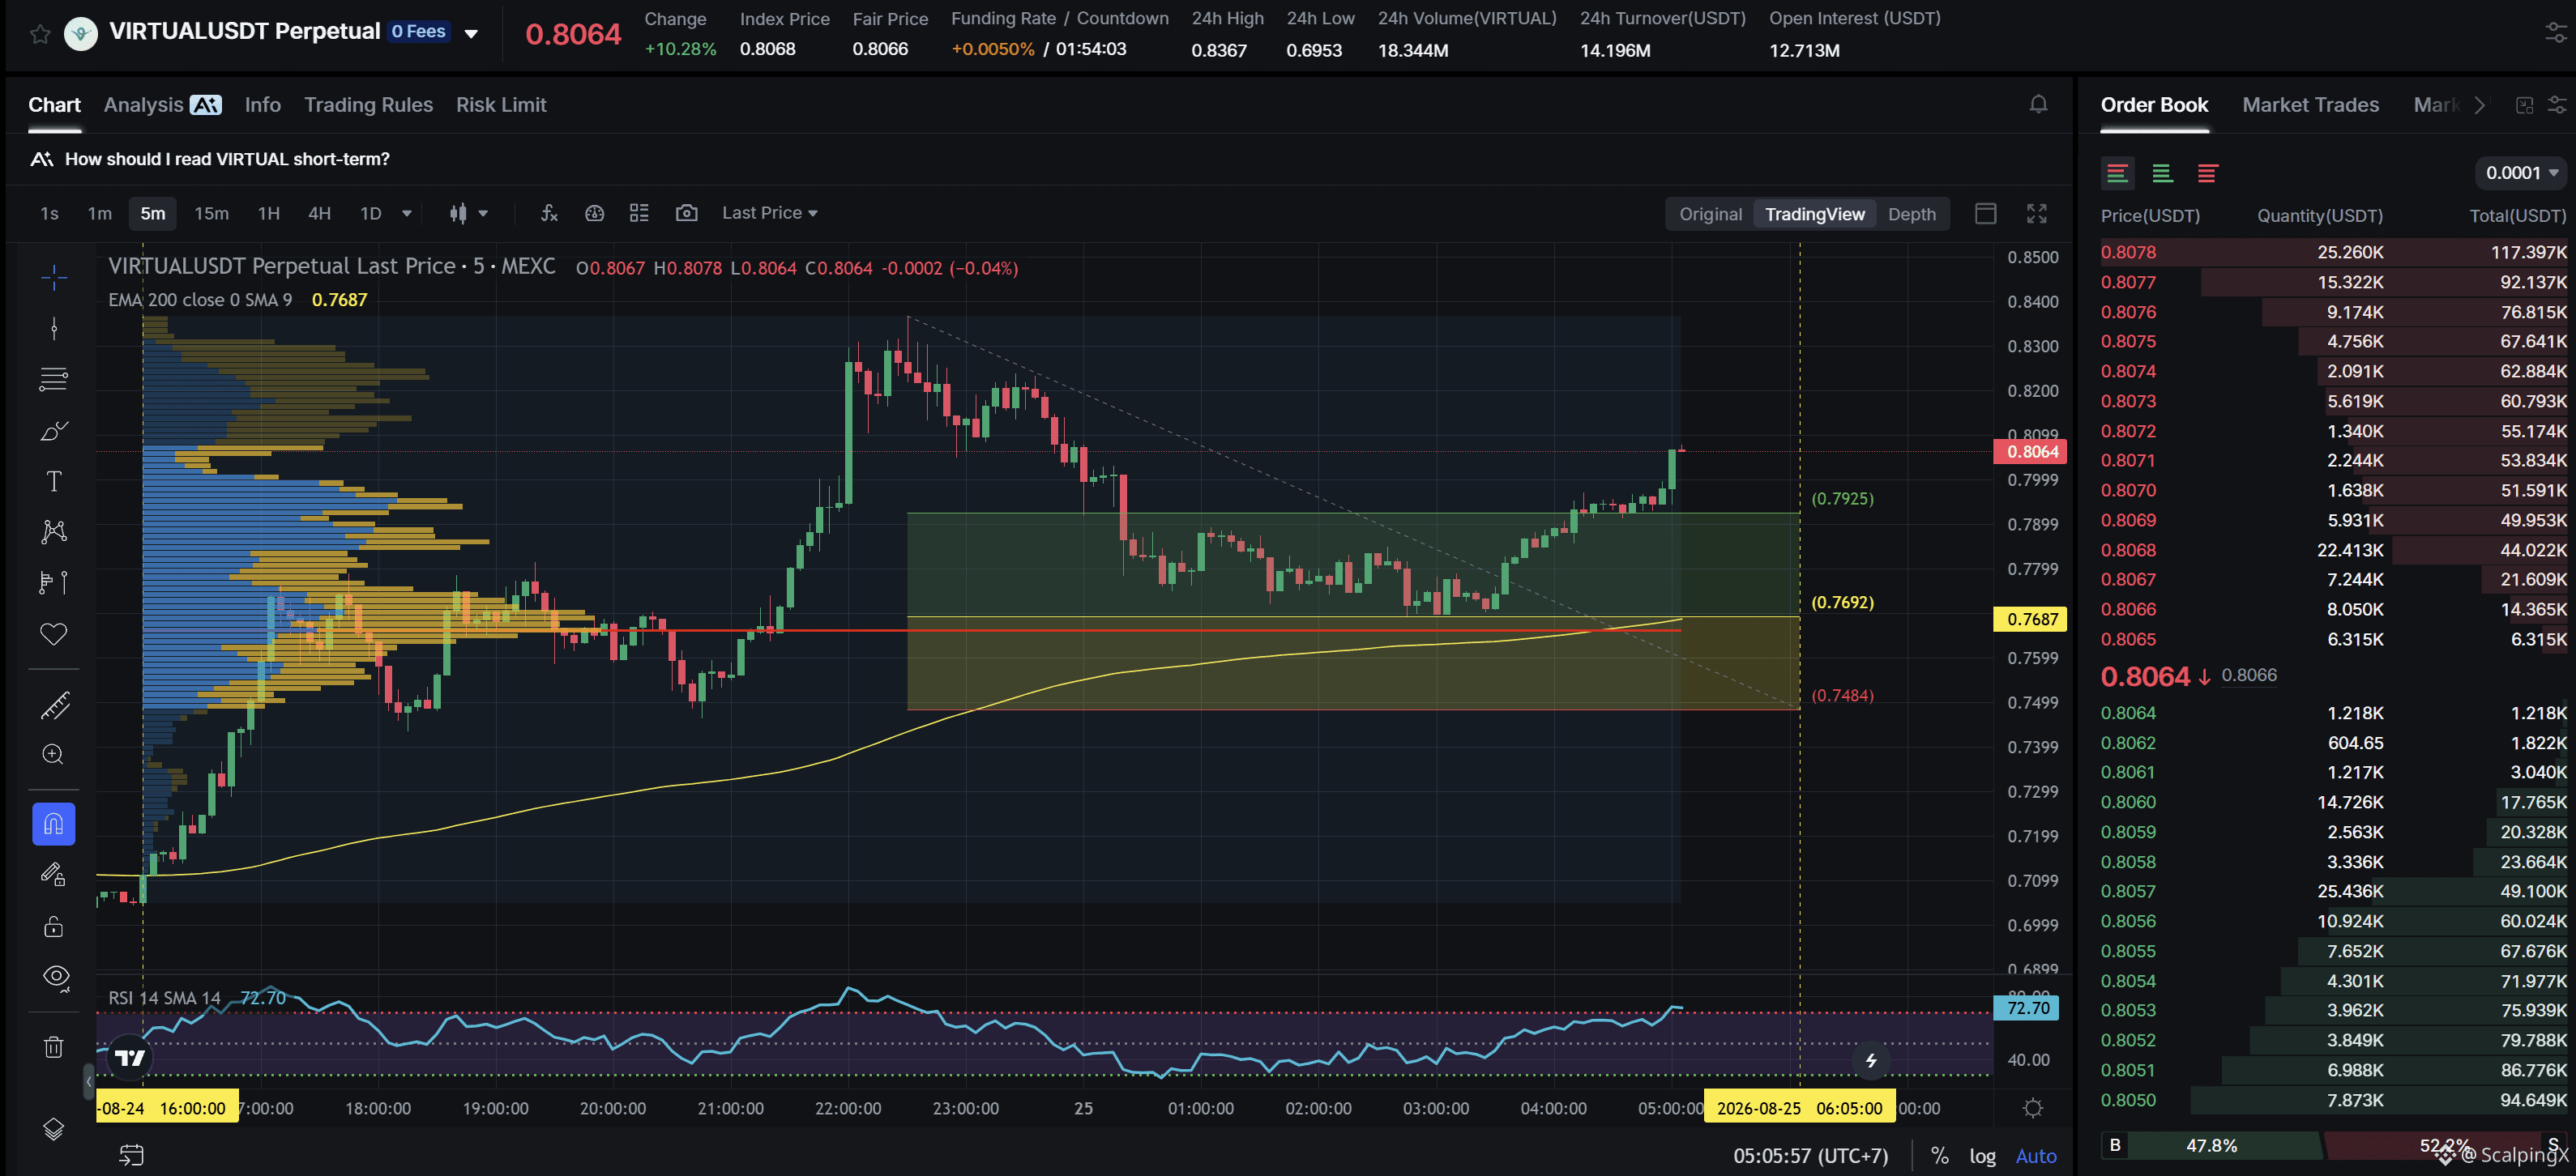
Task: Open the heart icons tool
Action: (x=54, y=633)
